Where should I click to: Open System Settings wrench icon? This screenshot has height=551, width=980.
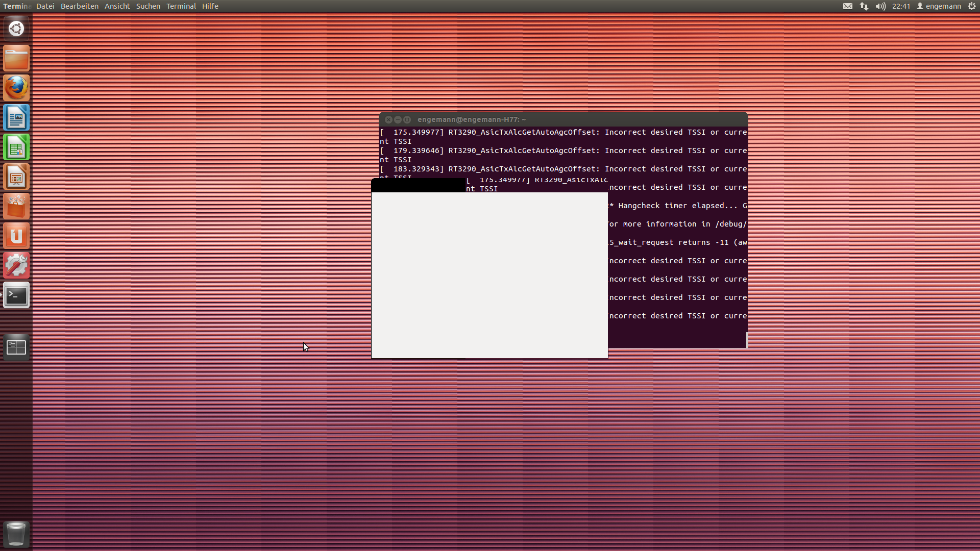(x=16, y=266)
